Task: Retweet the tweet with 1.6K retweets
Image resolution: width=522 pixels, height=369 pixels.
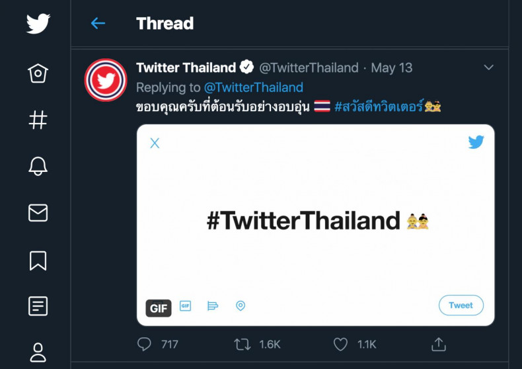Action: coord(242,344)
